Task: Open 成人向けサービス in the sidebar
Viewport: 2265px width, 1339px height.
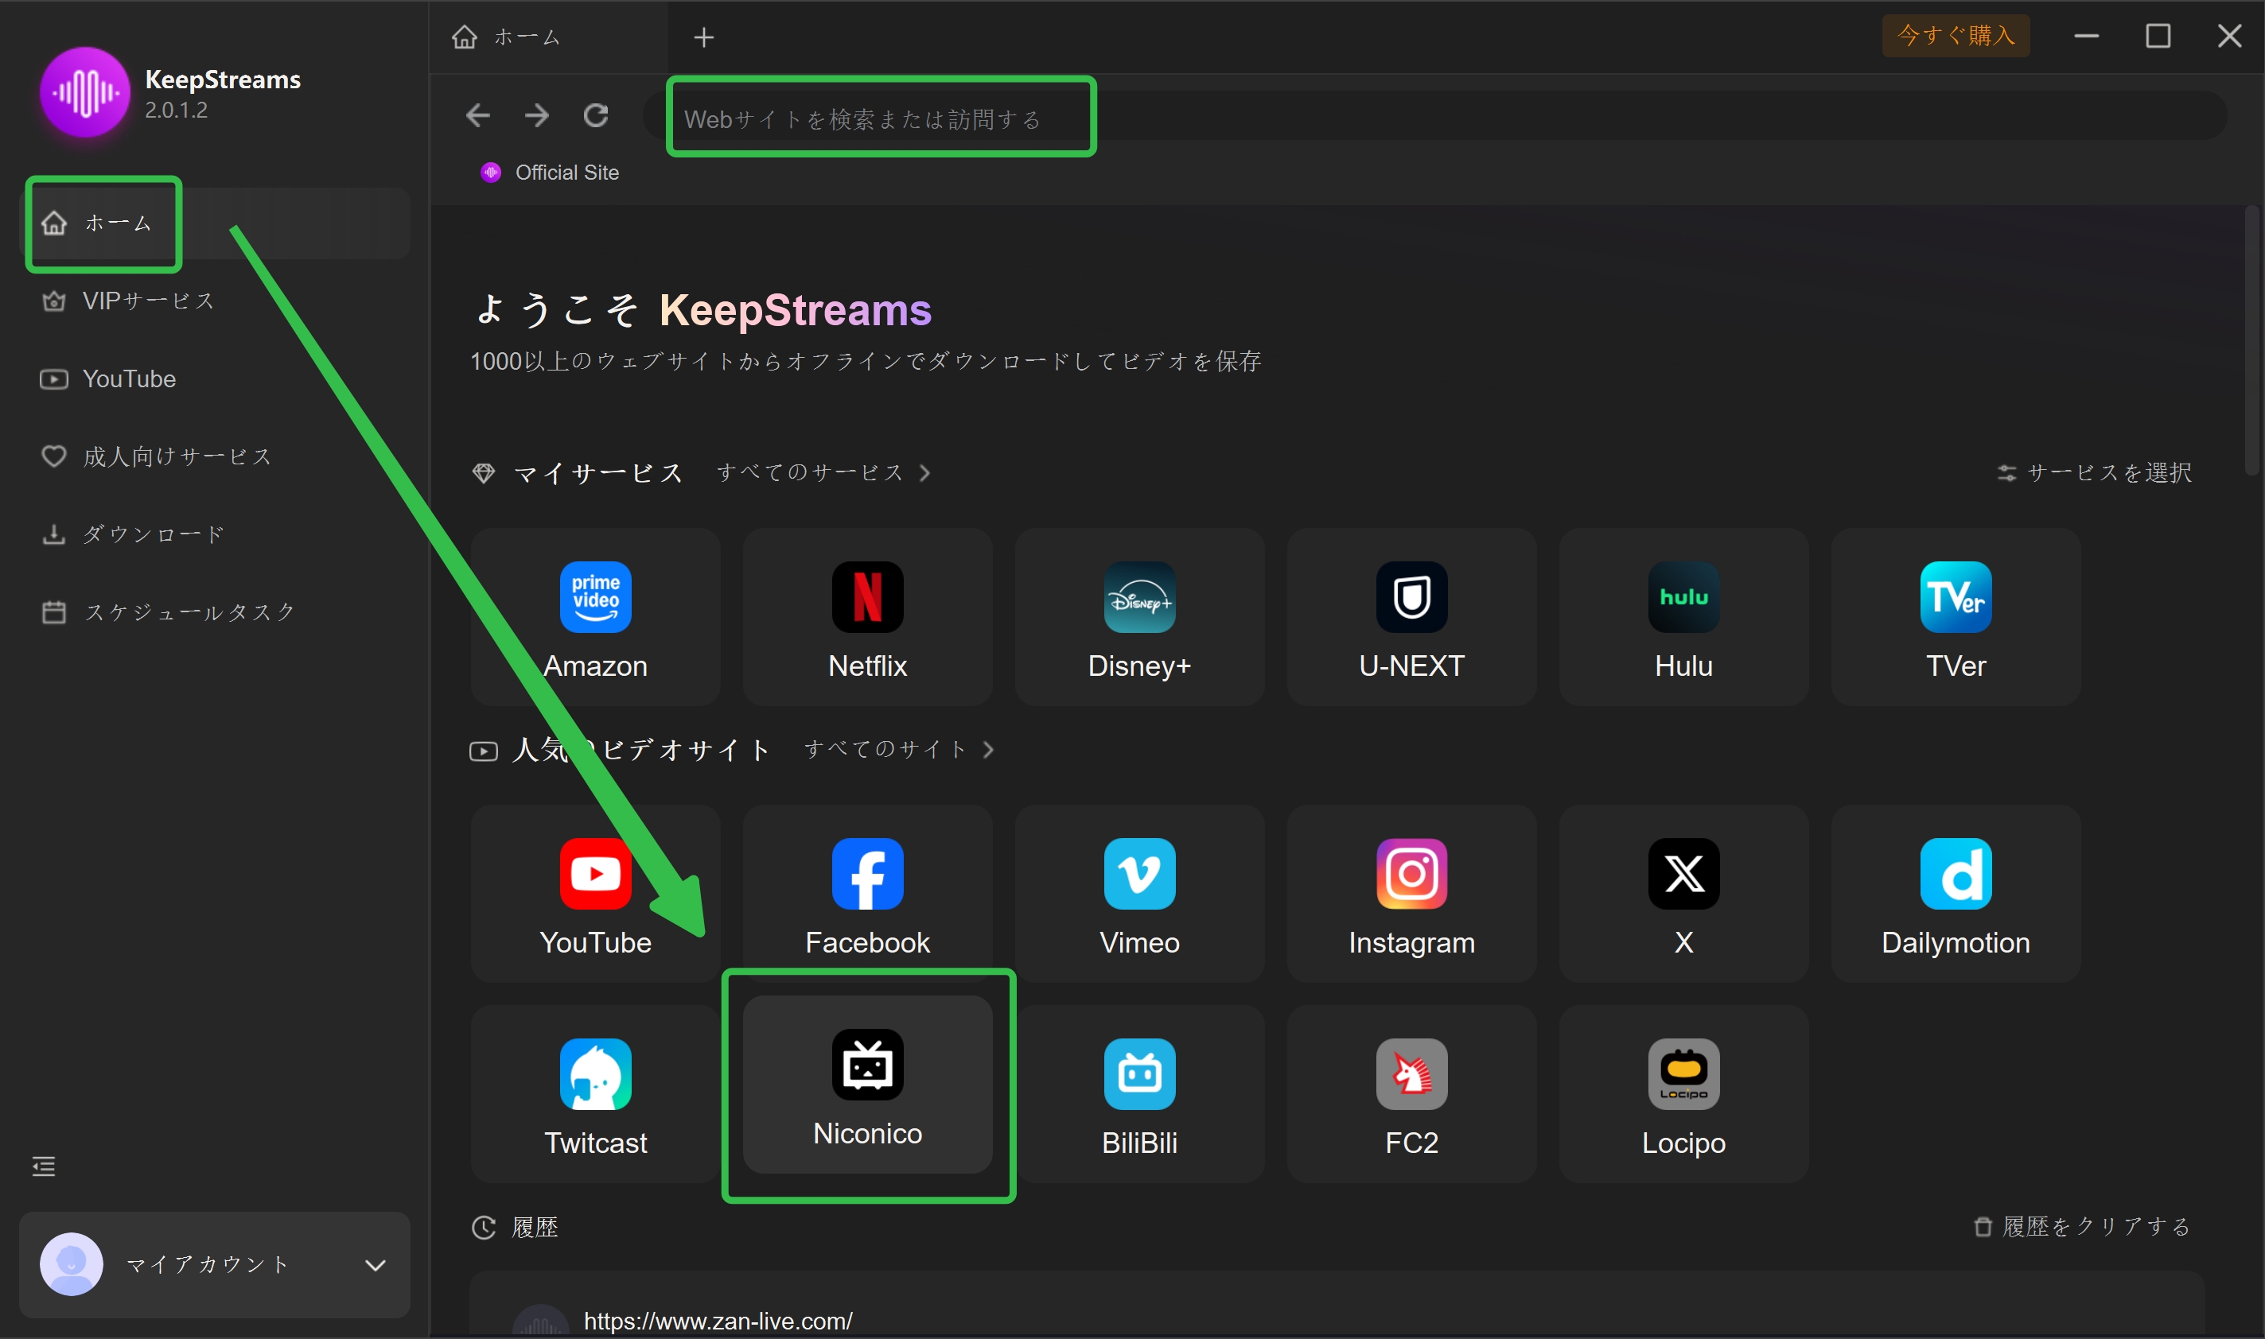Action: click(x=215, y=456)
